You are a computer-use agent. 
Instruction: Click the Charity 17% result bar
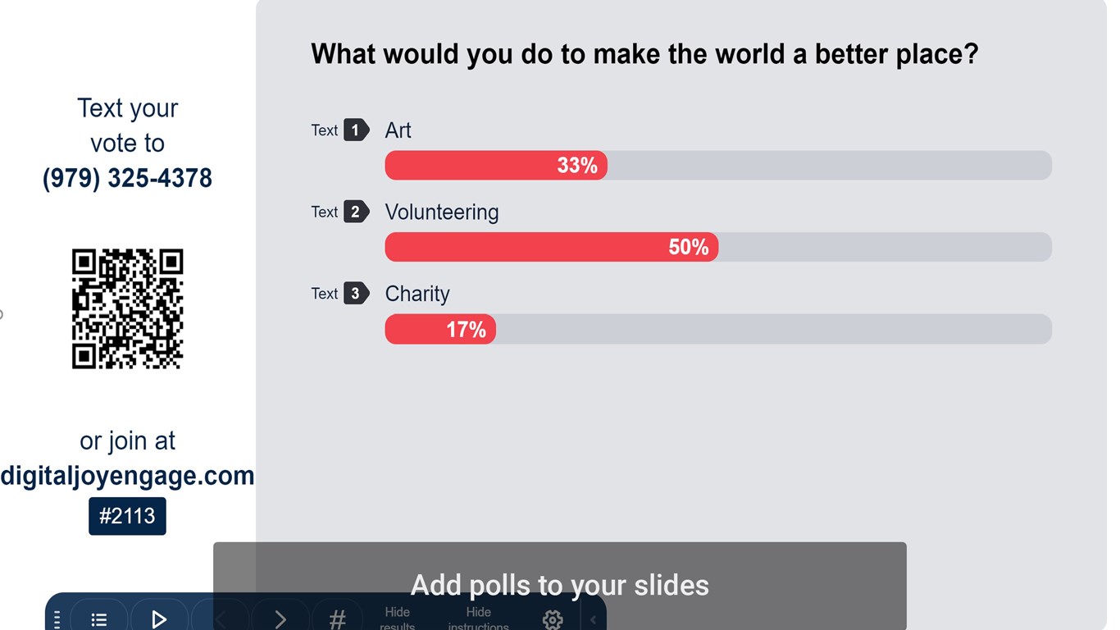tap(440, 329)
